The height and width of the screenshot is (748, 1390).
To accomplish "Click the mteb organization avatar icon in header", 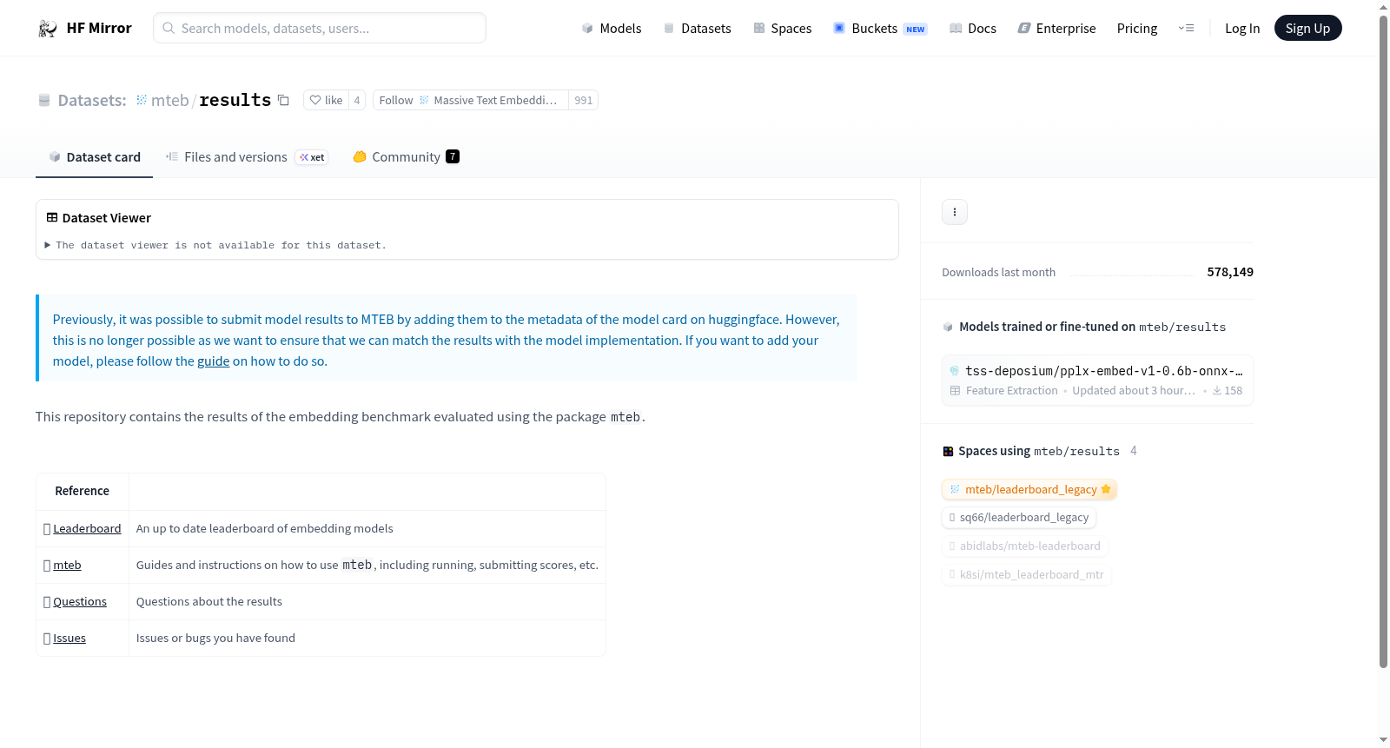I will 142,100.
